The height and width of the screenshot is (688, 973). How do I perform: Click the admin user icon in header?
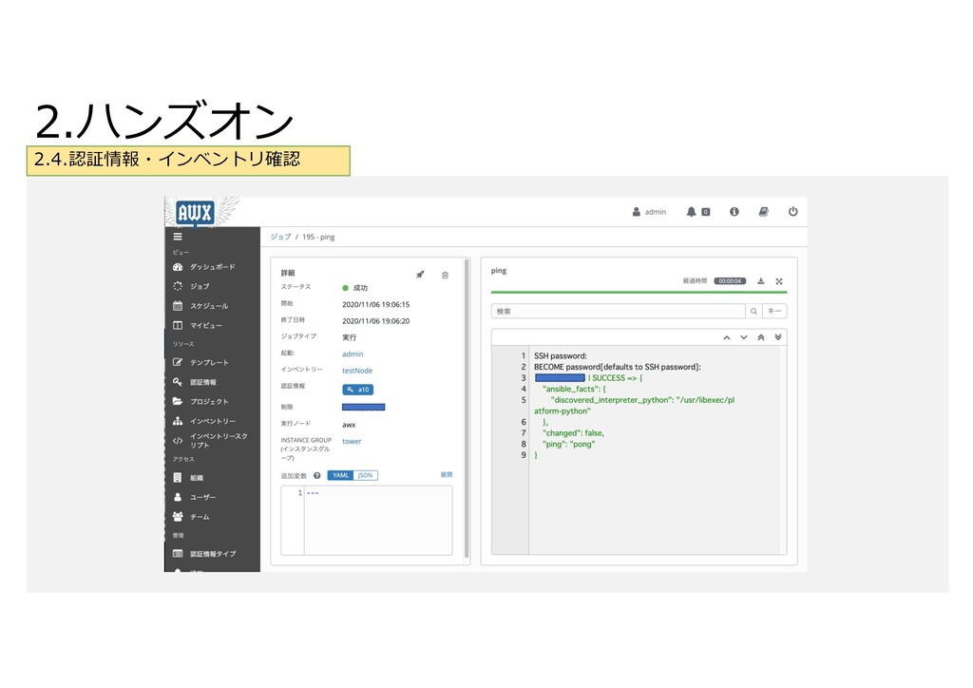636,212
